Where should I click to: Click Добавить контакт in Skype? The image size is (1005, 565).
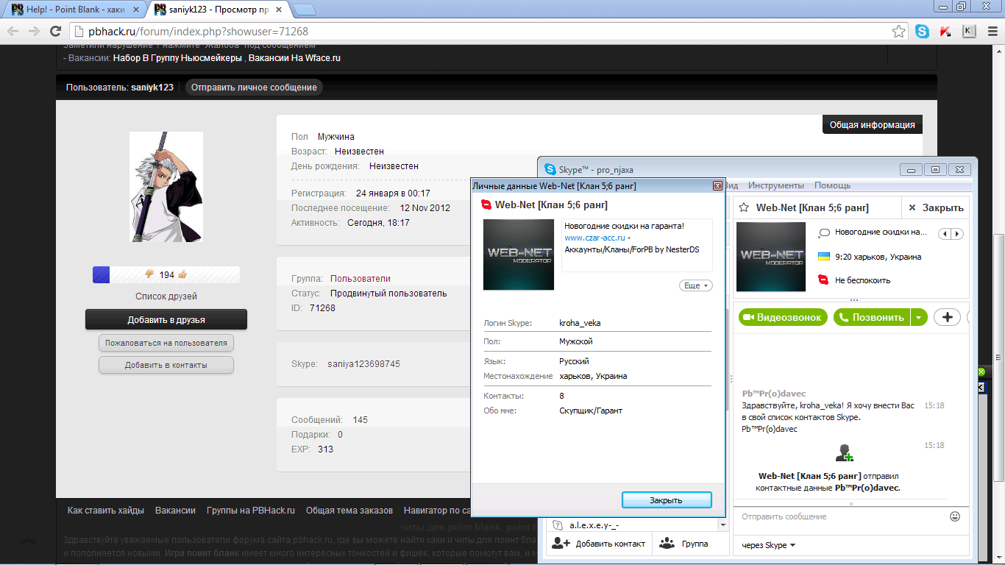click(599, 544)
